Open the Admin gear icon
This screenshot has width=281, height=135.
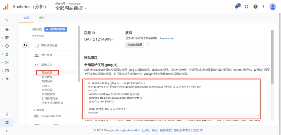click(x=7, y=123)
